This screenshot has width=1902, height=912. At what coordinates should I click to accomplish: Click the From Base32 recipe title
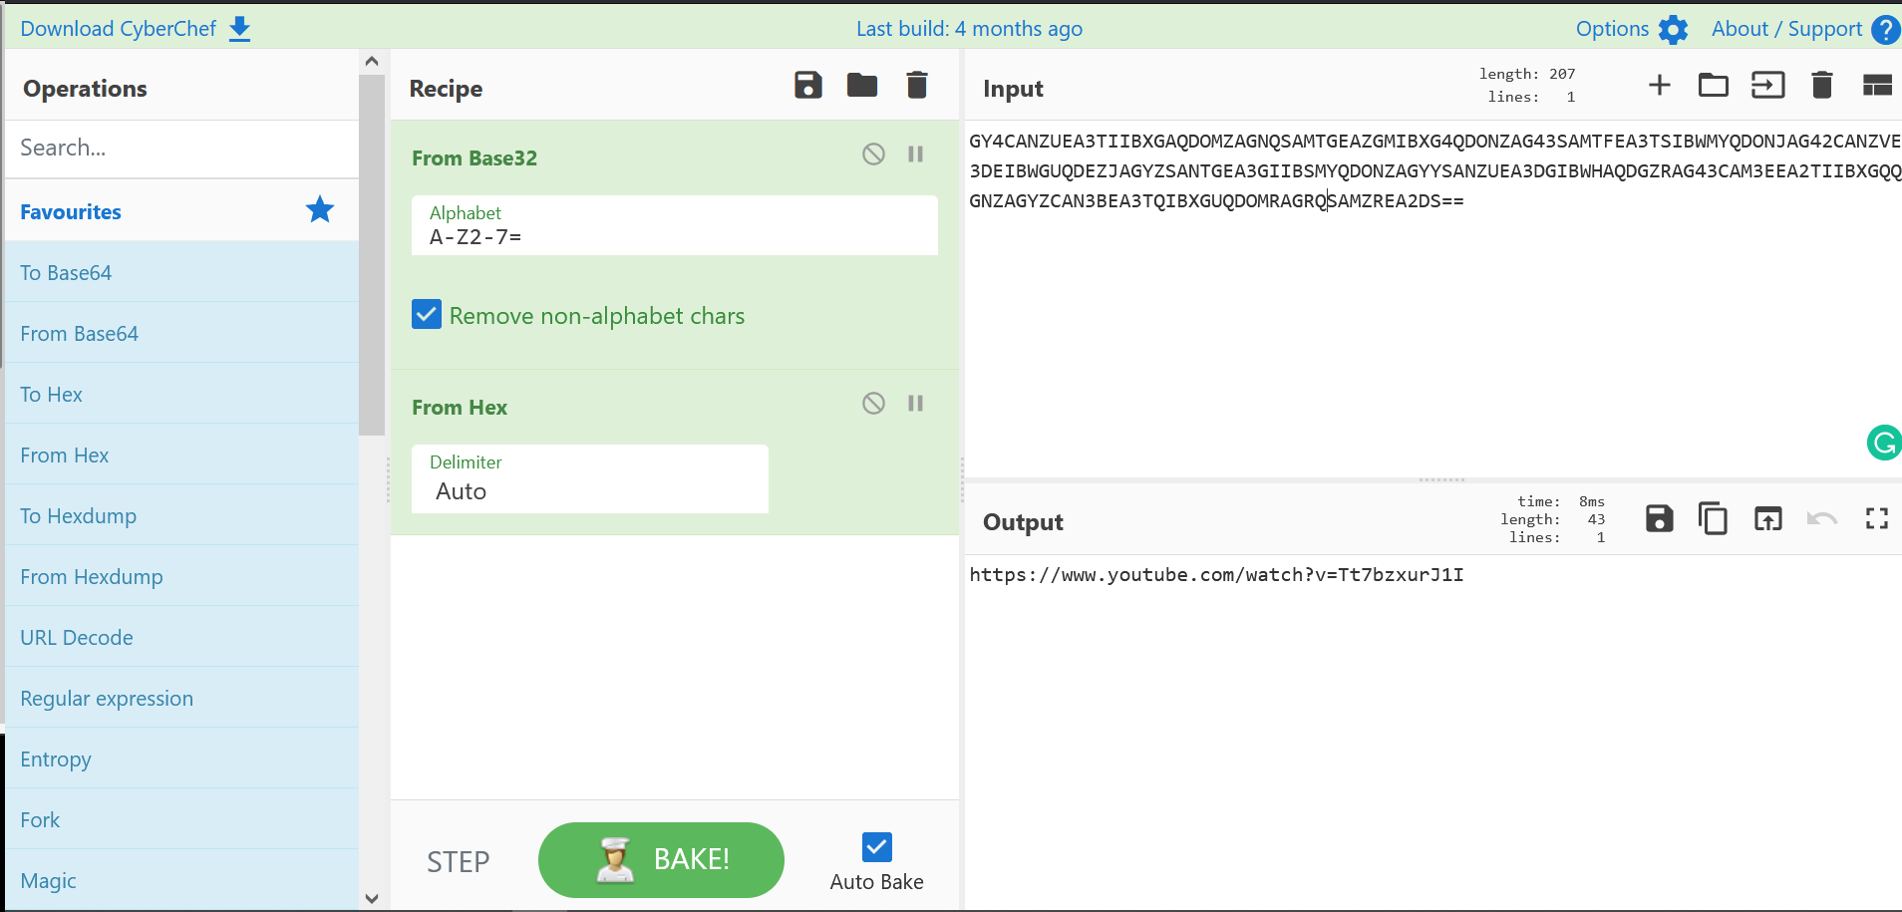coord(475,157)
